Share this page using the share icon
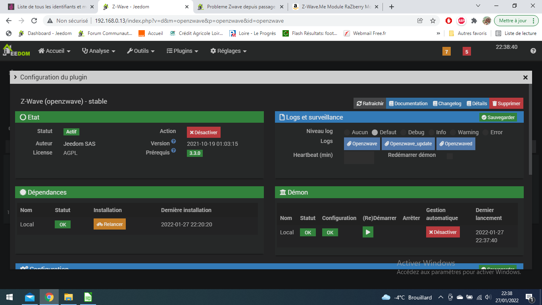The image size is (542, 305). coord(420,21)
